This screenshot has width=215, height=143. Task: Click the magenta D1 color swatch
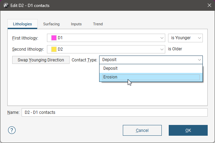pos(54,38)
